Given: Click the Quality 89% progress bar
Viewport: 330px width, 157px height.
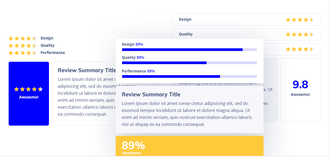Looking at the screenshot, I should point(189,63).
